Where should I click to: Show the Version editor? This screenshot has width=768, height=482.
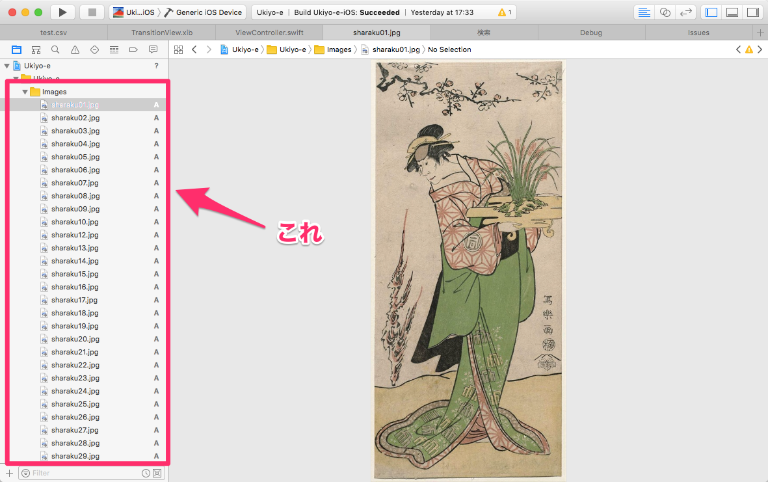coord(685,12)
